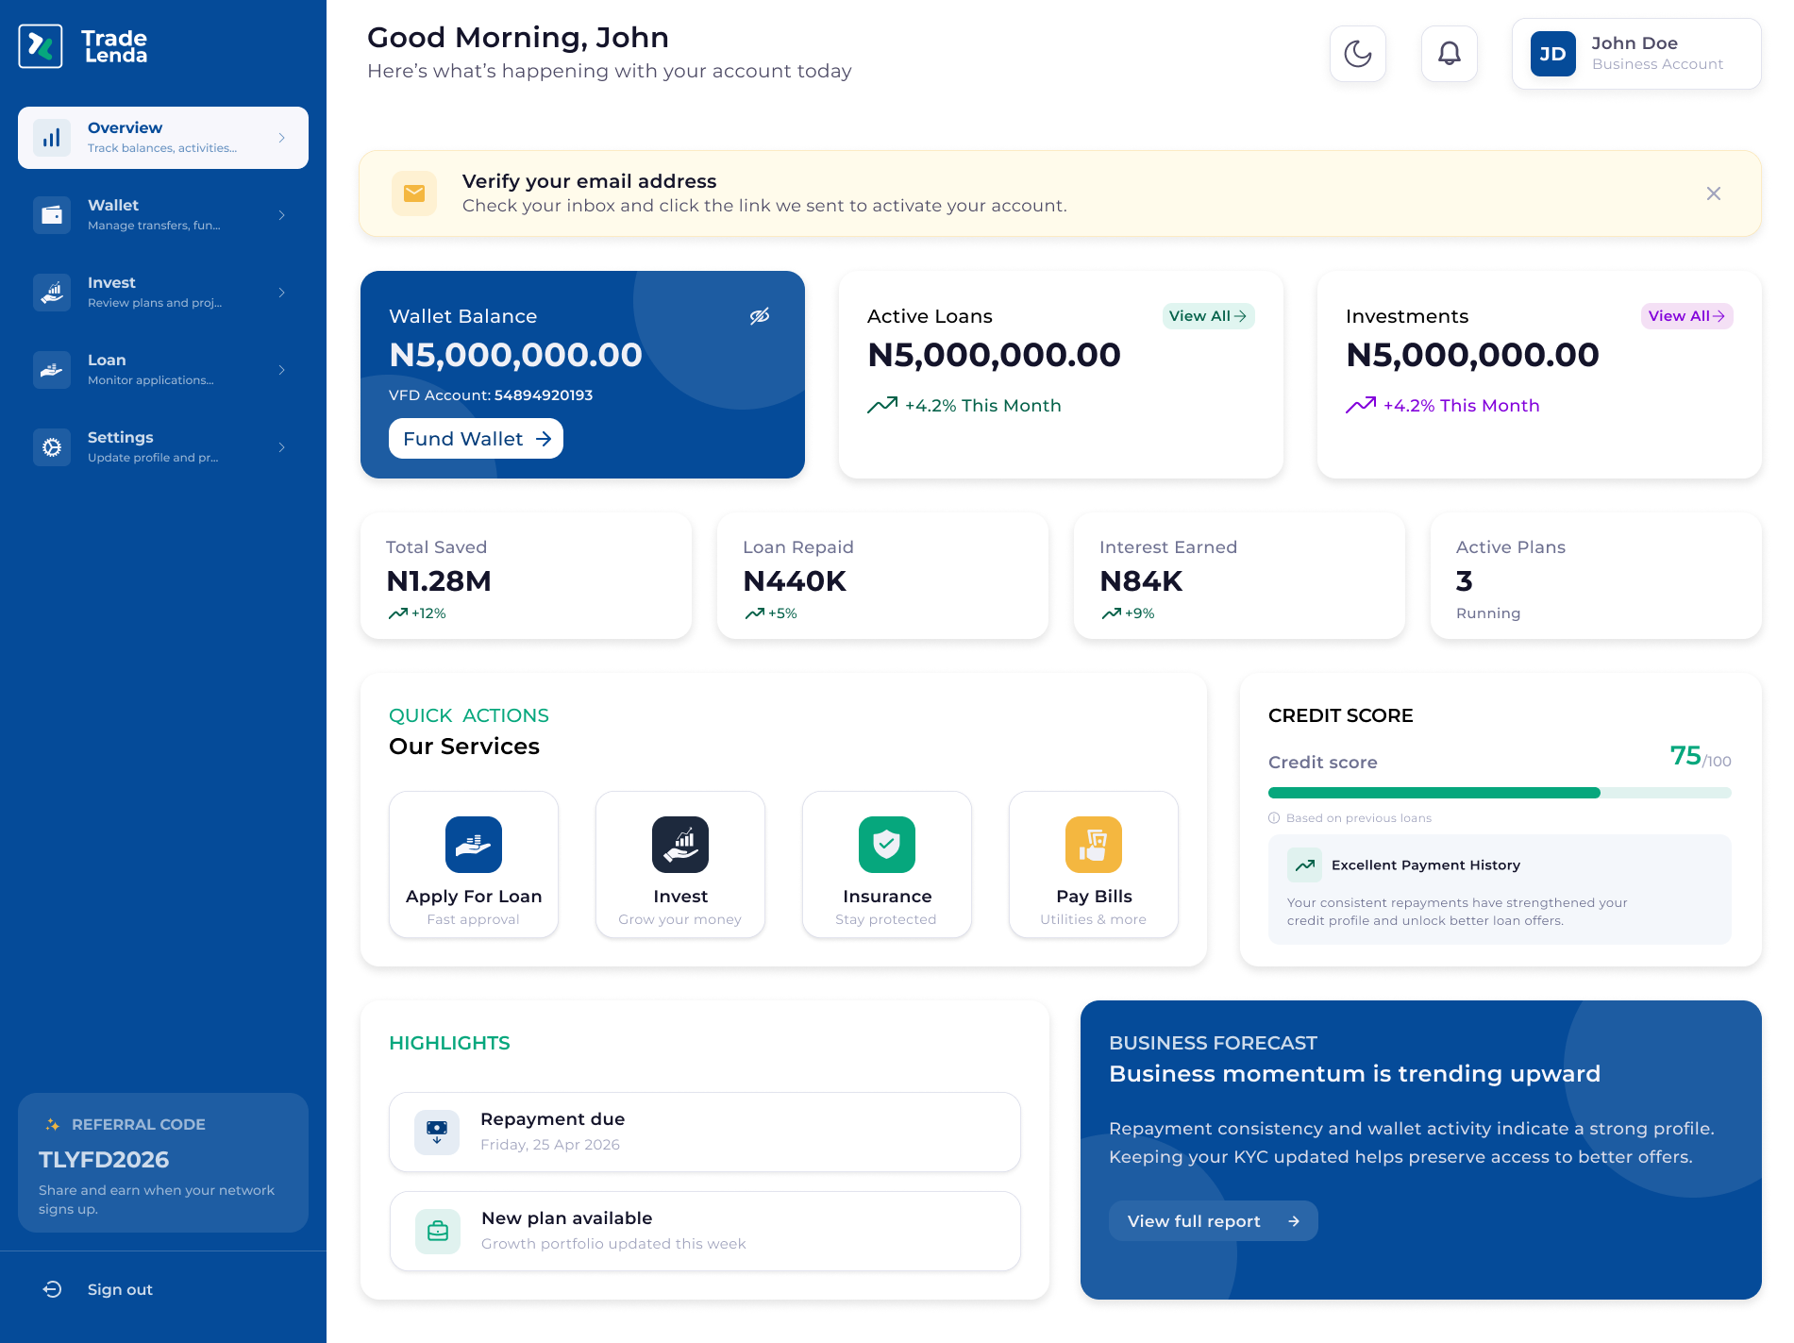The image size is (1794, 1343).
Task: Open the Apply For Loan card
Action: click(474, 865)
